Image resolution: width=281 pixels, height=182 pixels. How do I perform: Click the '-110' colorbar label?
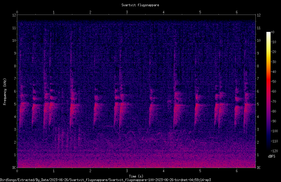coord(274,141)
